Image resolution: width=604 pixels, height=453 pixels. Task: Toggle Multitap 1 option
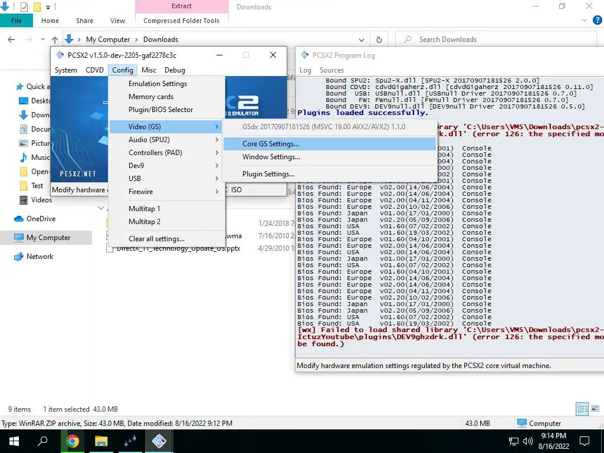pyautogui.click(x=166, y=209)
